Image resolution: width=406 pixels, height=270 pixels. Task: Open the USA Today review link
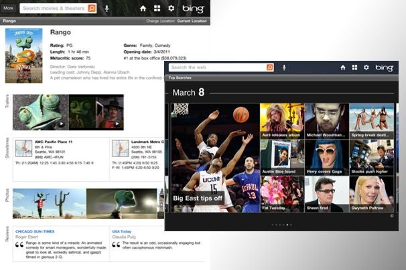point(122,231)
